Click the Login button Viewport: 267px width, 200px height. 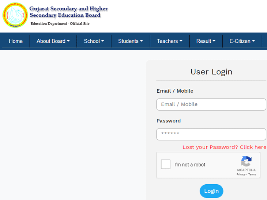coord(211,191)
